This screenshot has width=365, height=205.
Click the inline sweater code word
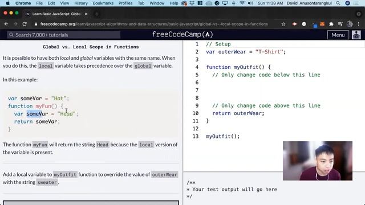click(47, 182)
